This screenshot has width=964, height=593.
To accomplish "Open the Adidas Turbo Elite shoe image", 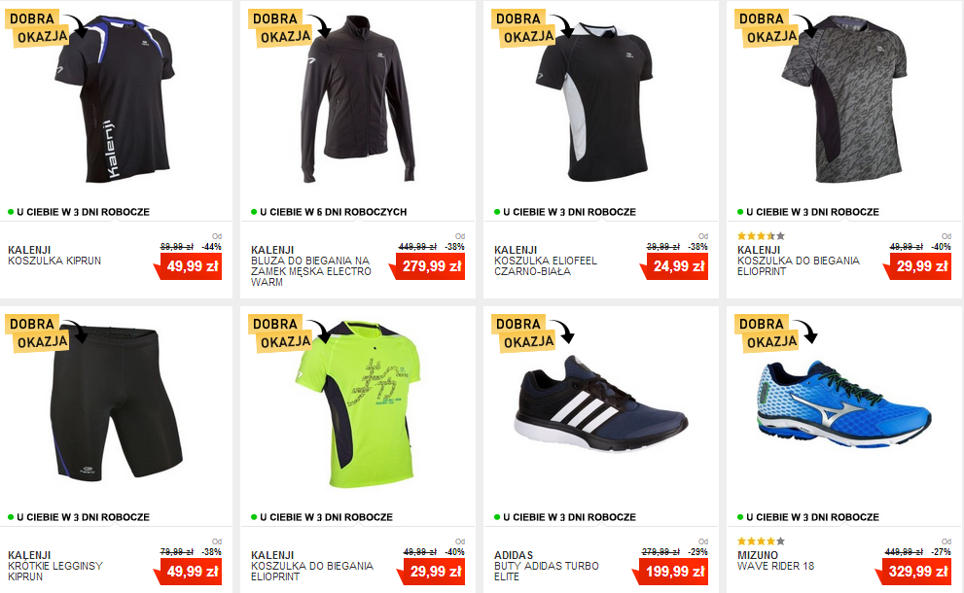I will pyautogui.click(x=600, y=403).
